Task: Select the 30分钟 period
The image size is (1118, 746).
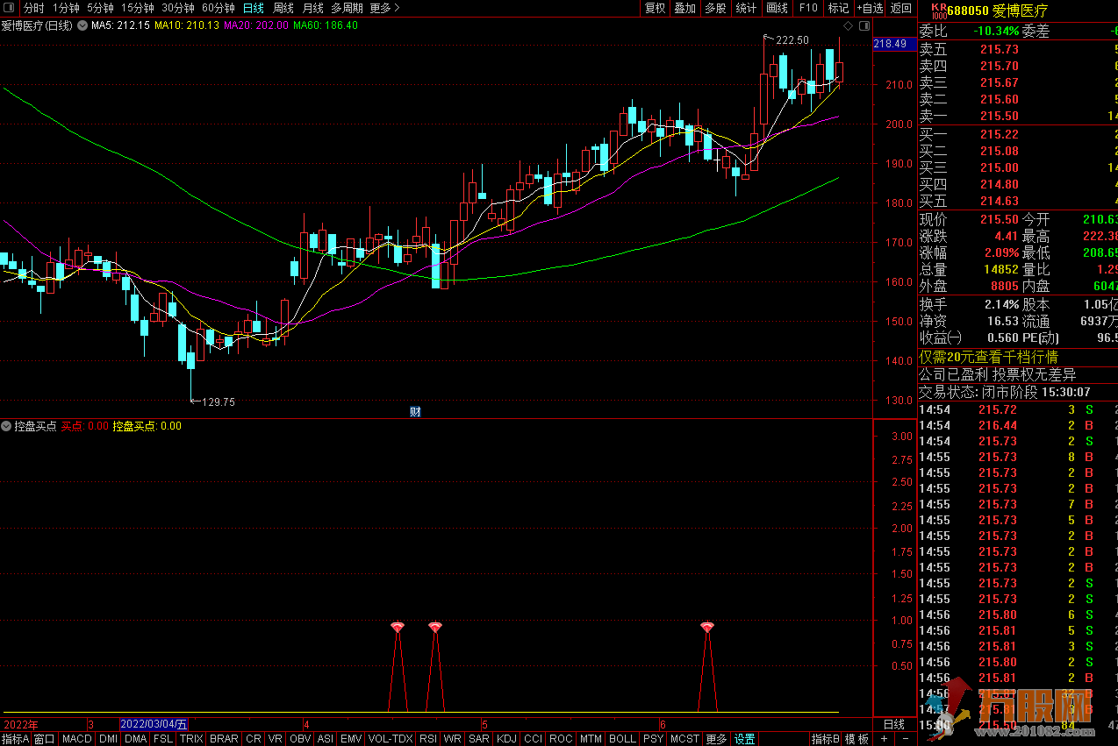Action: [178, 8]
